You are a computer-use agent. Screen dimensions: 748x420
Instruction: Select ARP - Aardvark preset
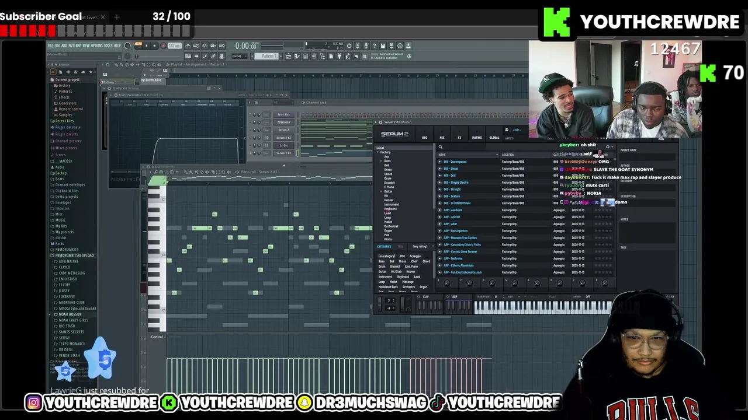click(453, 210)
